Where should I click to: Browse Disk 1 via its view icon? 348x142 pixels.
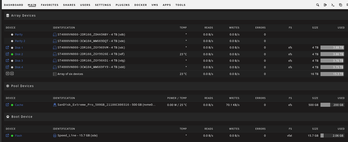point(7,47)
